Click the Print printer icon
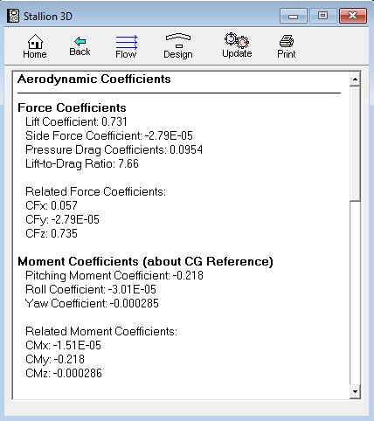The width and height of the screenshot is (374, 421). [287, 46]
